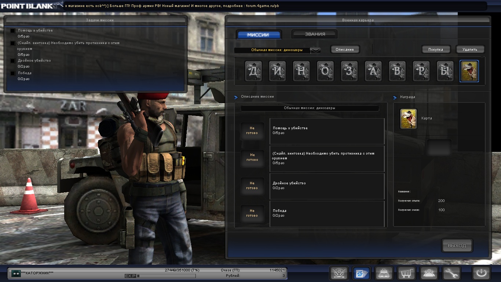Click the sniper rifle mission description row
This screenshot has height=282, width=501.
pos(327,159)
